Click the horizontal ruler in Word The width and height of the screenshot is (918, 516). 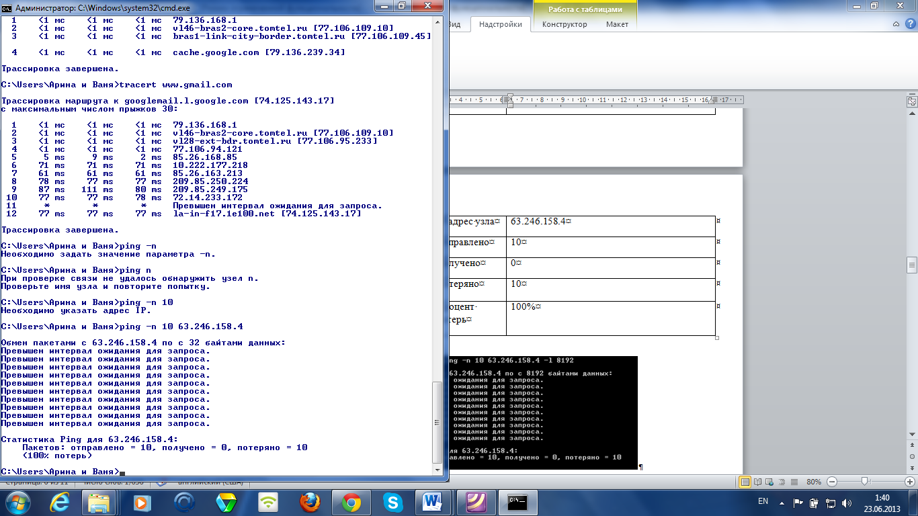(x=597, y=99)
